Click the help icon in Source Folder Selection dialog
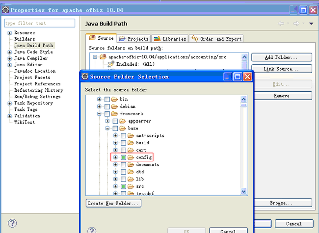Image resolution: width=319 pixels, height=233 pixels. pyautogui.click(x=92, y=230)
